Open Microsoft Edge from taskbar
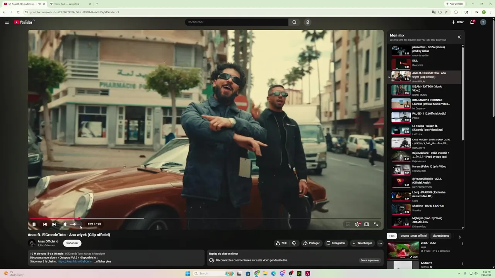Viewport: 495px width, 278px height. [273, 273]
